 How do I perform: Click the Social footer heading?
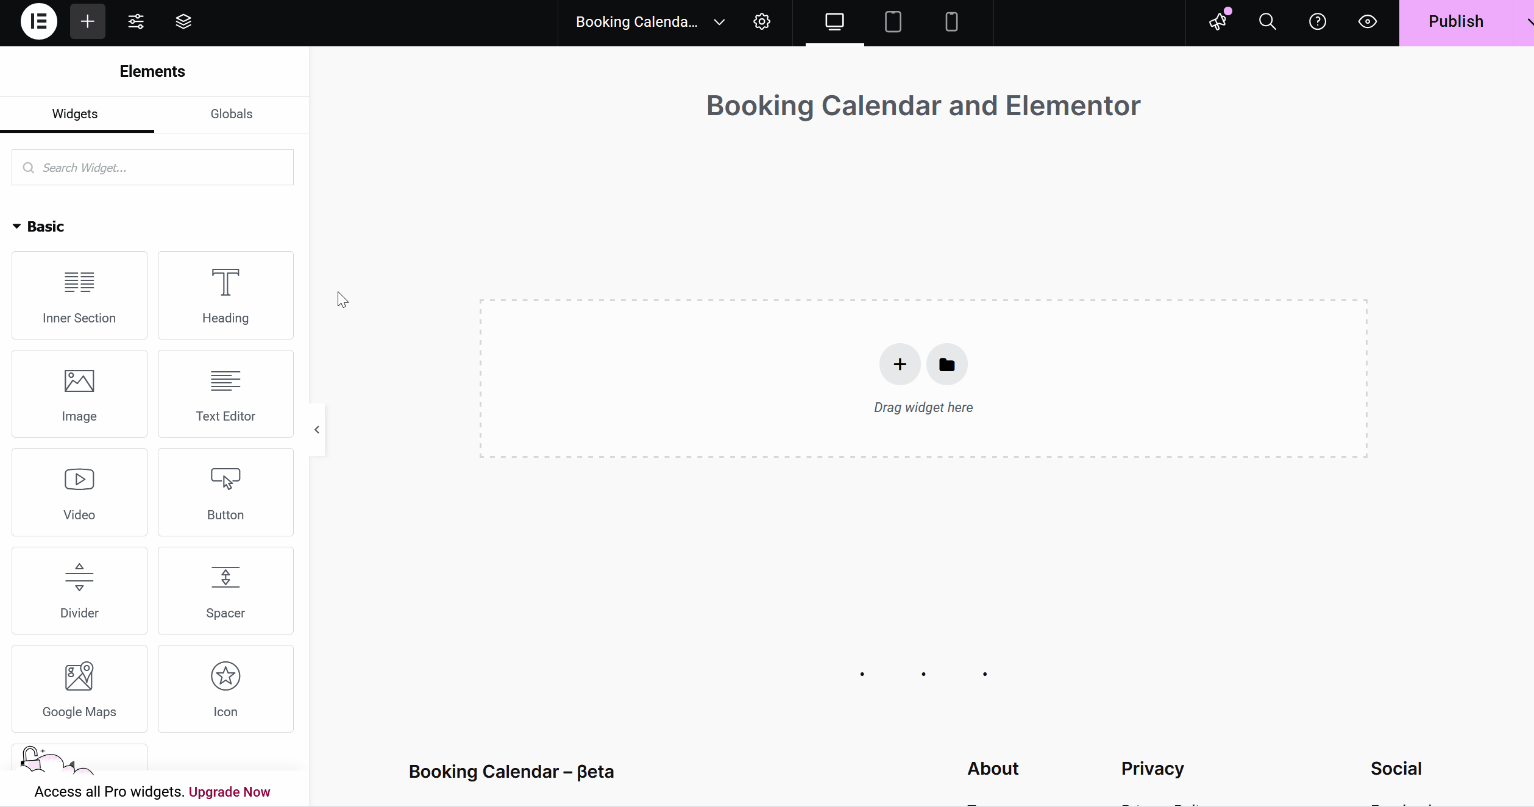1396,769
